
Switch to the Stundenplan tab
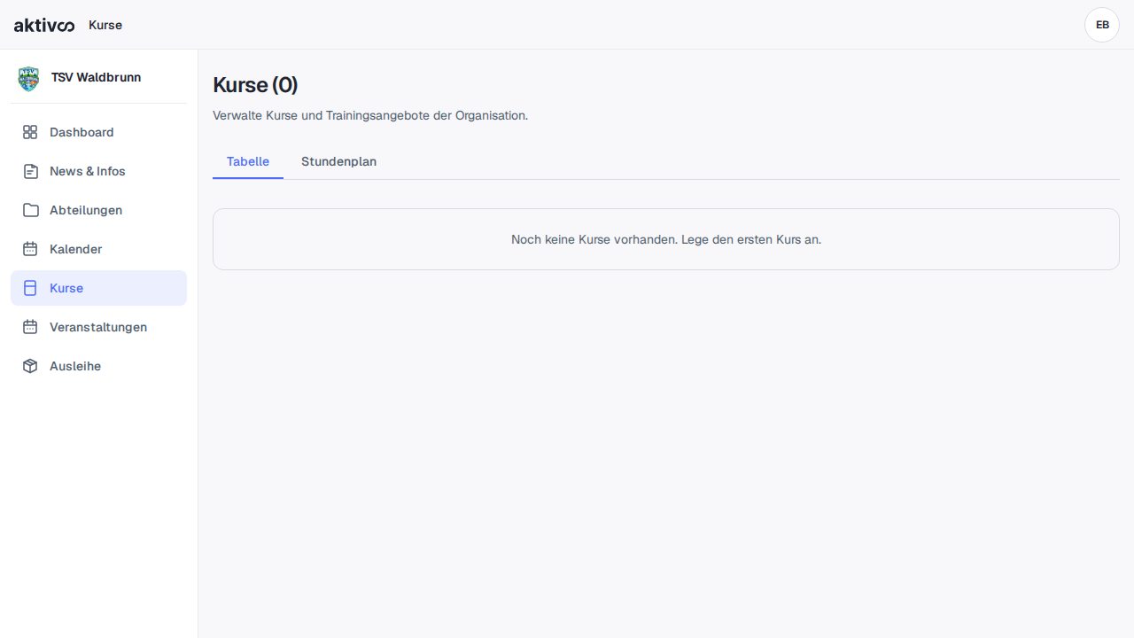338,161
